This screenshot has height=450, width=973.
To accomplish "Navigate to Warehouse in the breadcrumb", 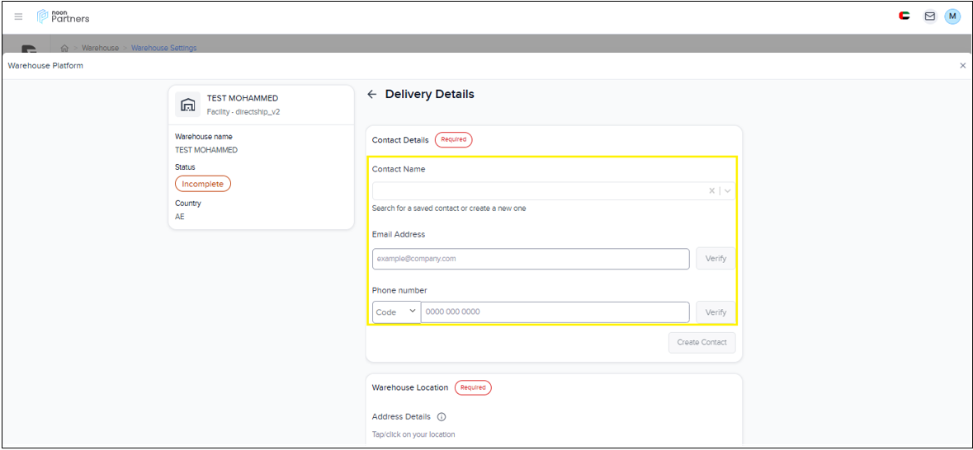I will click(100, 48).
